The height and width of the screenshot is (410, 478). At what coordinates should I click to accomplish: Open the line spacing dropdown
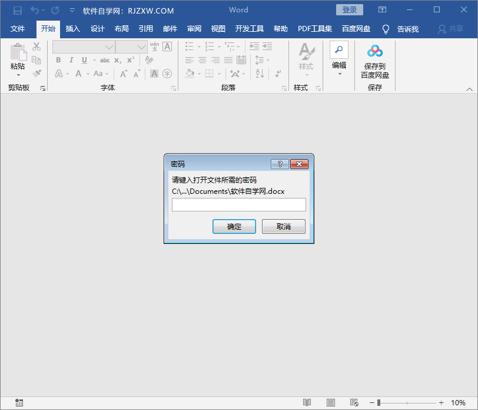[x=268, y=60]
